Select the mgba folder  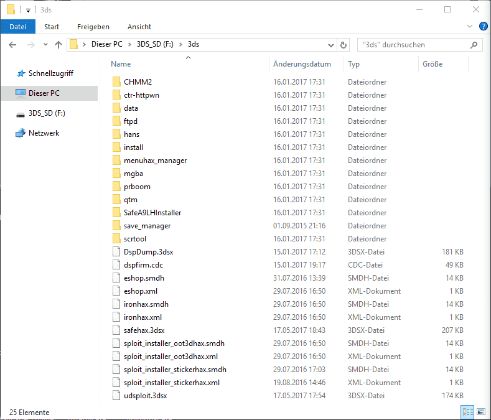coord(133,174)
